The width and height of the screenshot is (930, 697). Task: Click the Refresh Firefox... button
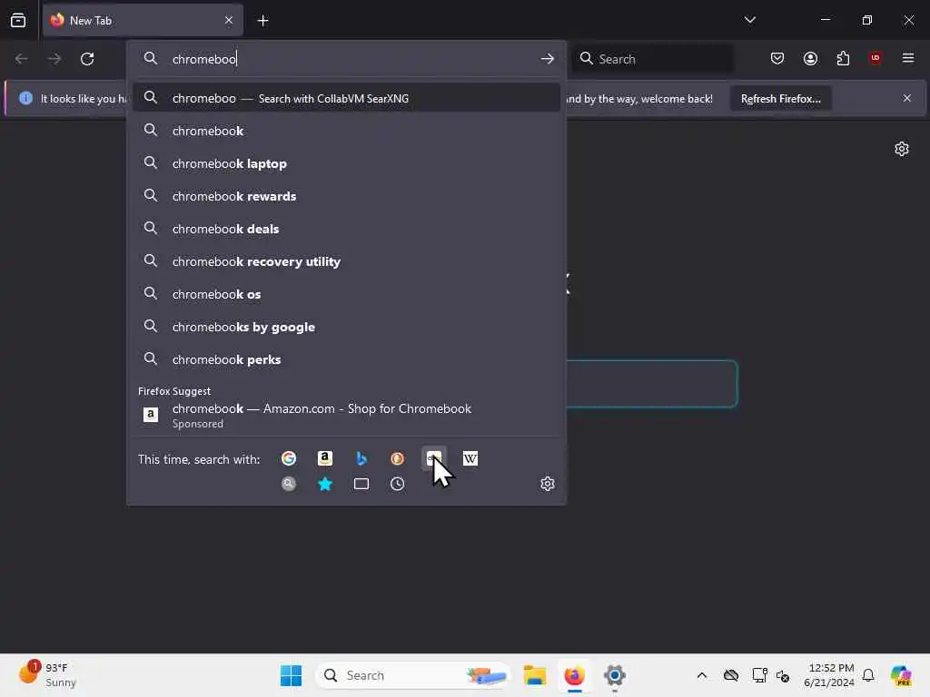(x=780, y=98)
